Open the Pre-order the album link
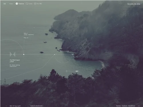The image size is (143, 107). coord(134,4)
